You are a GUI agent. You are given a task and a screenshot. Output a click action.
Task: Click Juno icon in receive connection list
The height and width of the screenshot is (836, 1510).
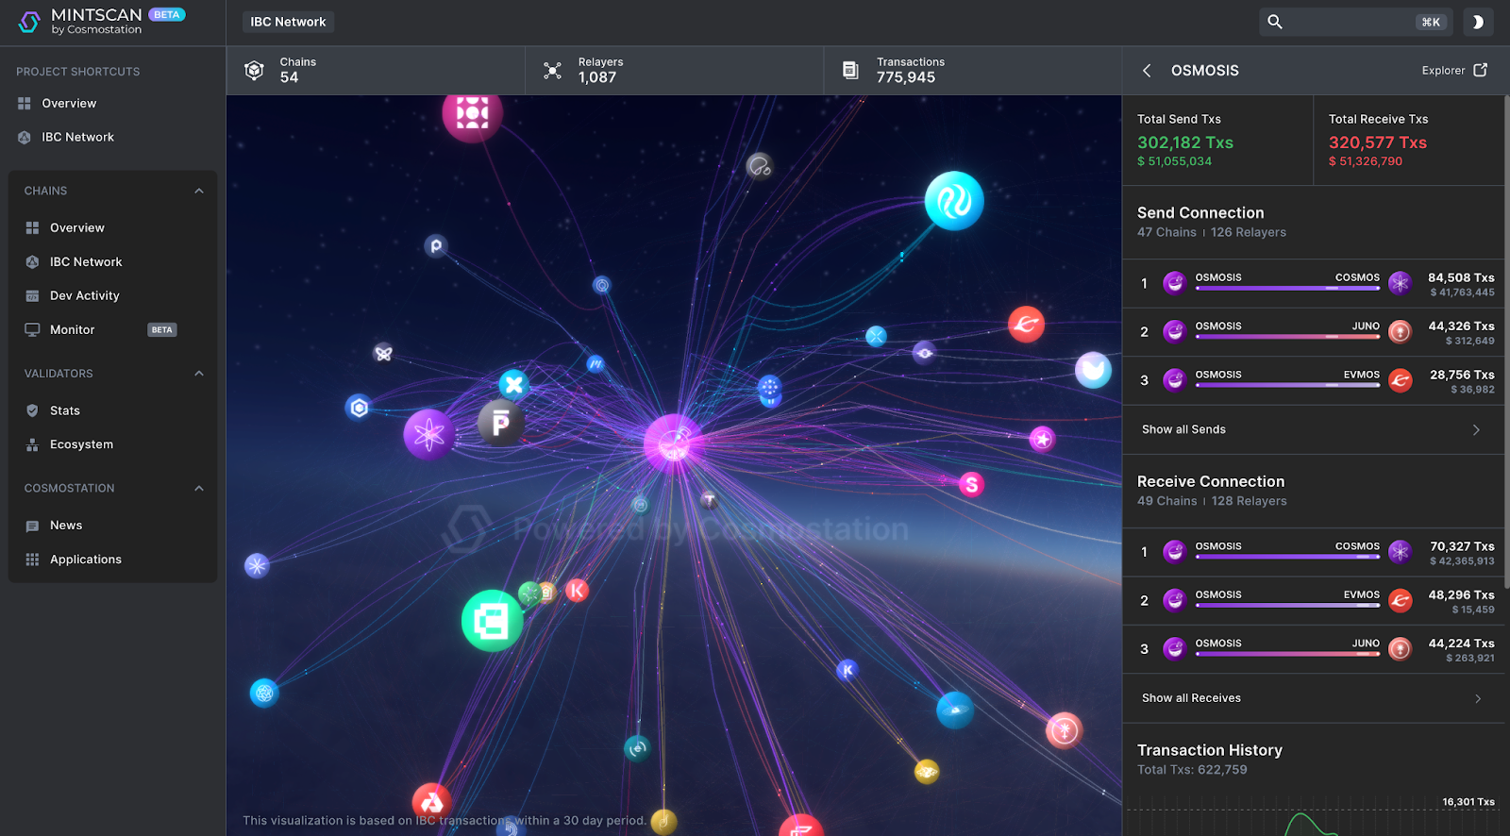(1401, 649)
